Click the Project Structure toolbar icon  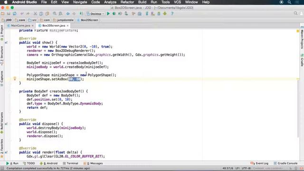pos(140,14)
